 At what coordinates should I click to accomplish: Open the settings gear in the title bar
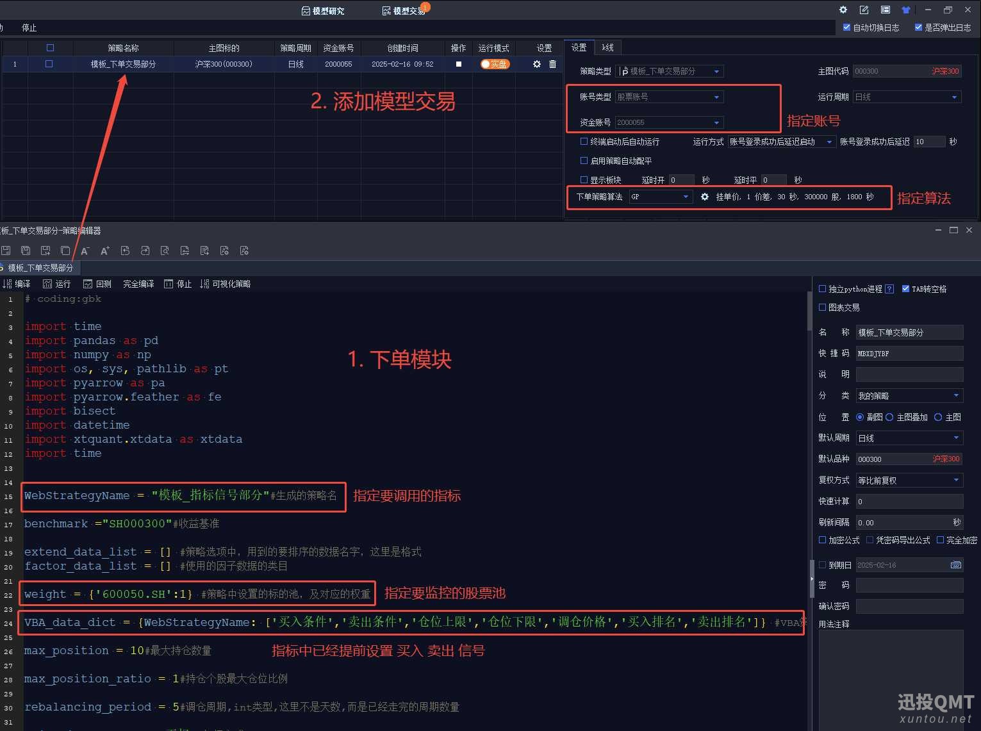coord(843,10)
